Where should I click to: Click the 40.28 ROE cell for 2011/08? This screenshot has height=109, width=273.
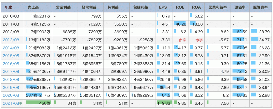180,24
